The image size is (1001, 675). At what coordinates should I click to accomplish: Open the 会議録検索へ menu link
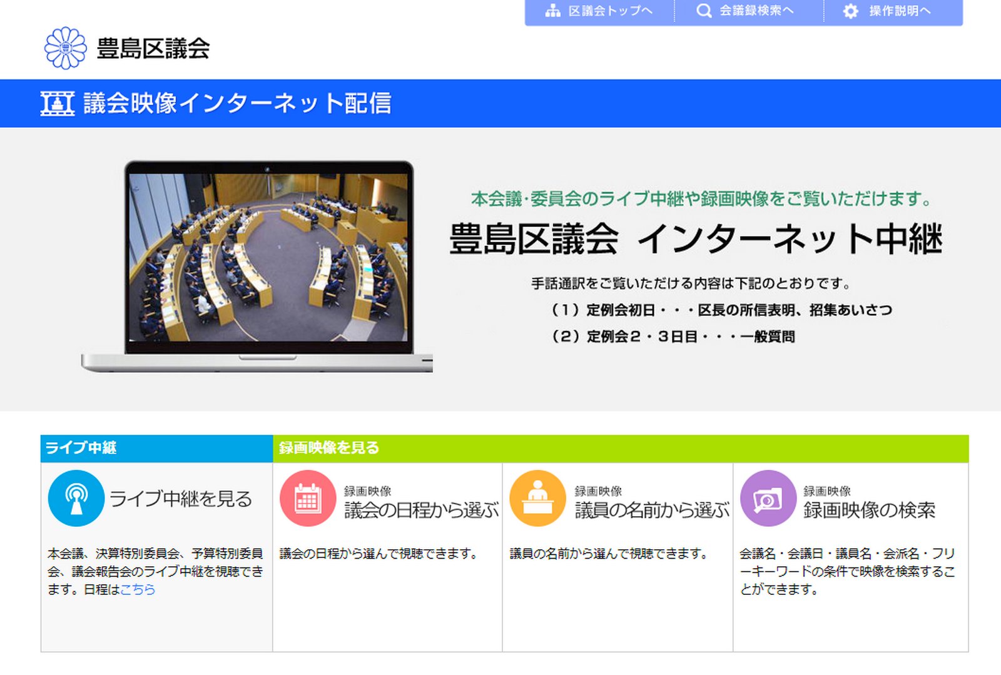pos(756,11)
